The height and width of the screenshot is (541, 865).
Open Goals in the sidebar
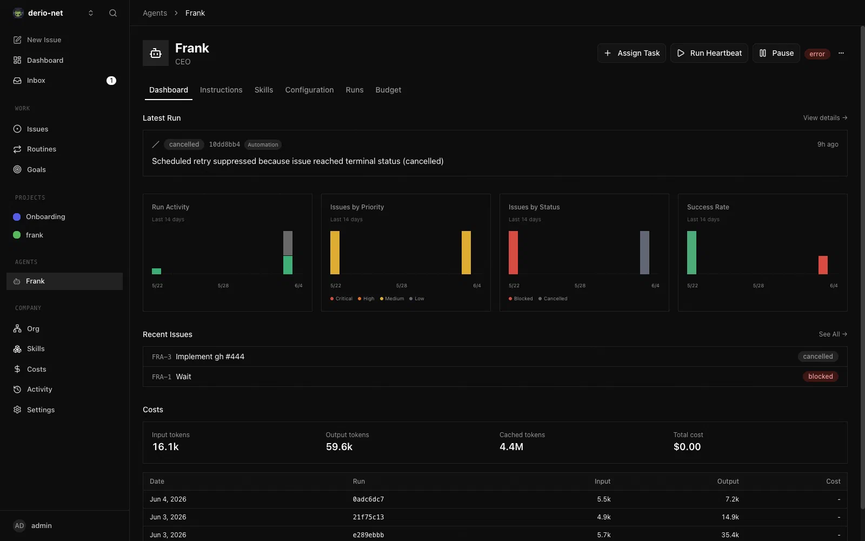coord(64,169)
